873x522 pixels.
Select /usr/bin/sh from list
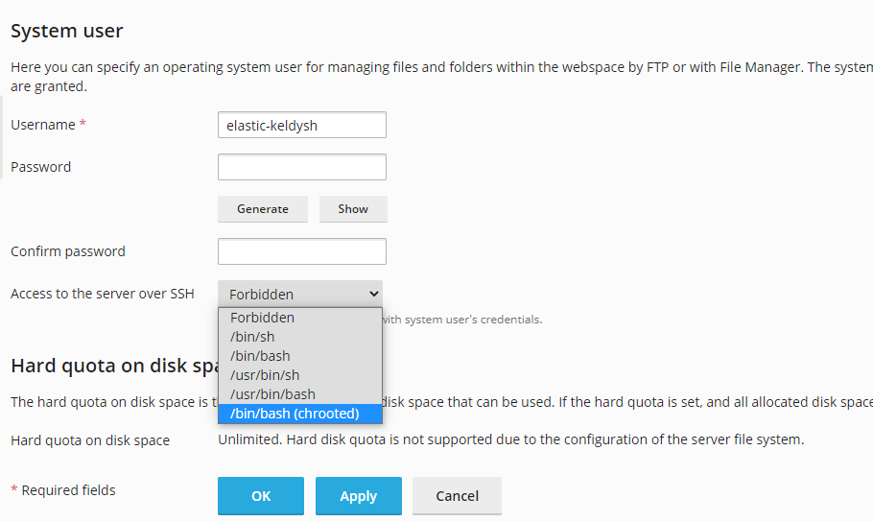[x=300, y=375]
